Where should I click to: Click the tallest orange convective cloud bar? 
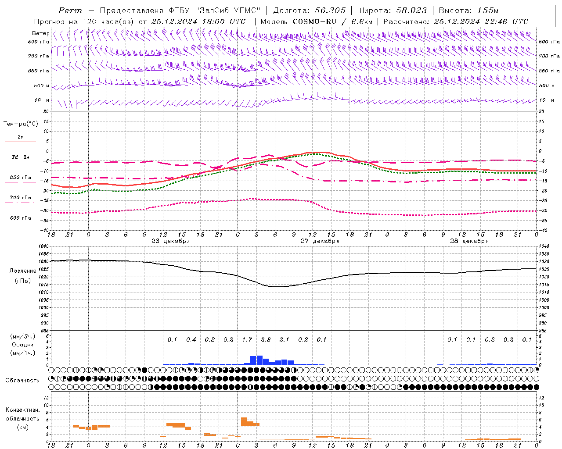(x=244, y=421)
